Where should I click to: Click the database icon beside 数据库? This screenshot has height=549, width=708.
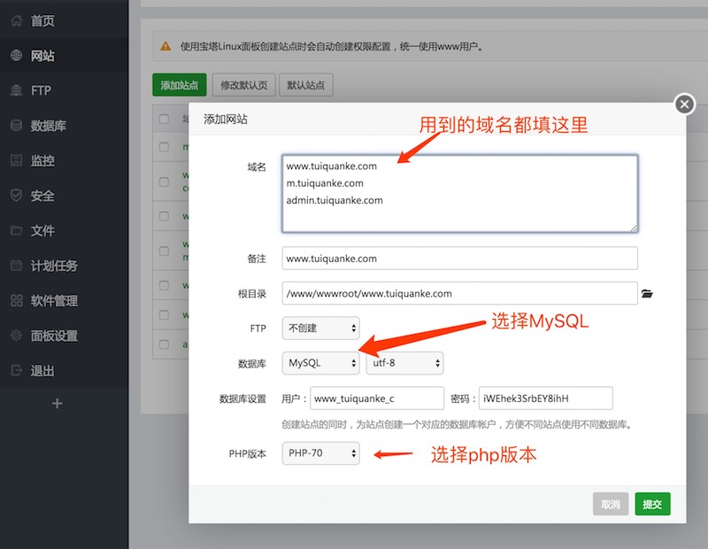(16, 126)
